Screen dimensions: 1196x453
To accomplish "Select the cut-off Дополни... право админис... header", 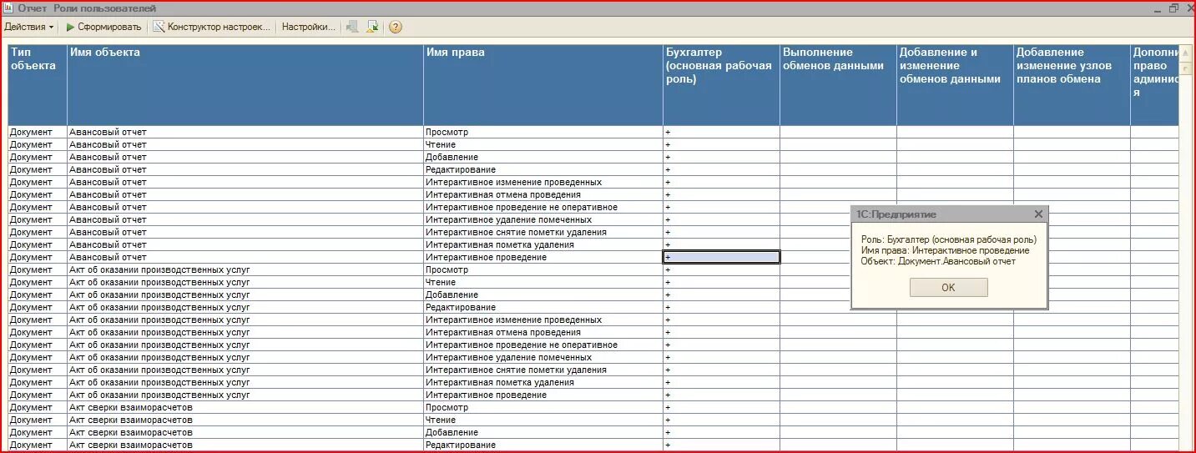I will 1155,85.
